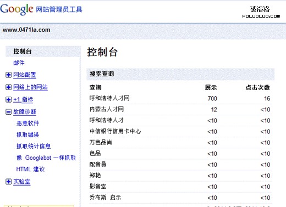This screenshot has width=286, height=207.
Task: Open the 实验室 link
Action: click(22, 182)
